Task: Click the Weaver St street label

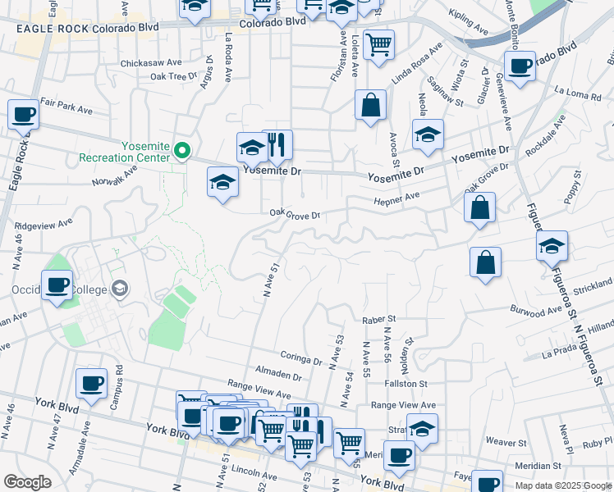Action: (x=506, y=442)
